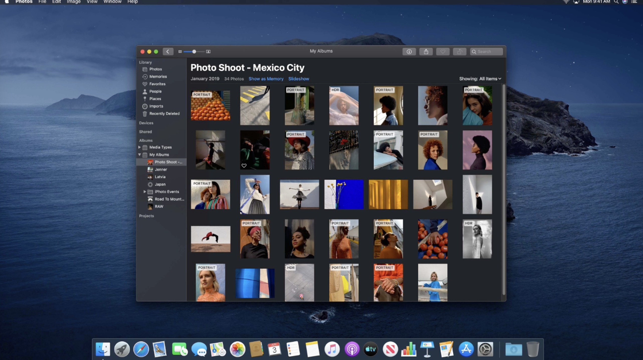Image resolution: width=643 pixels, height=360 pixels.
Task: Click the Favorite heart toolbar button
Action: click(x=443, y=52)
